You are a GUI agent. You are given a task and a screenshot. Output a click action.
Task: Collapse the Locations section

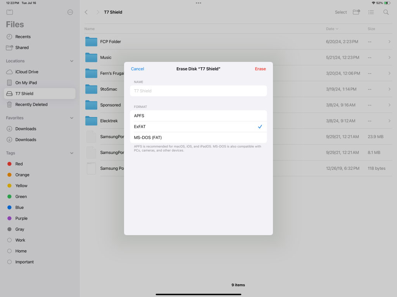pyautogui.click(x=72, y=61)
